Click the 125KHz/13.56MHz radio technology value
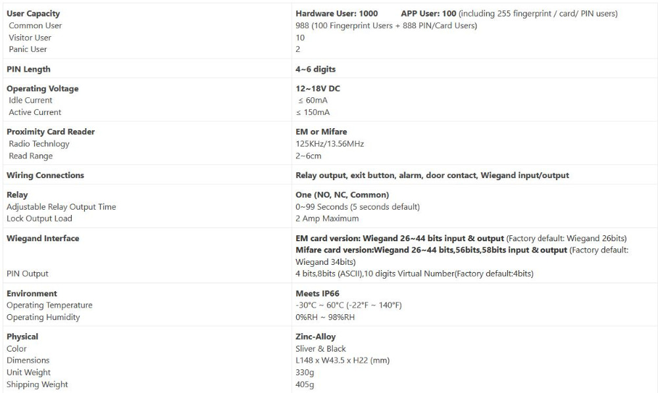 click(x=330, y=144)
